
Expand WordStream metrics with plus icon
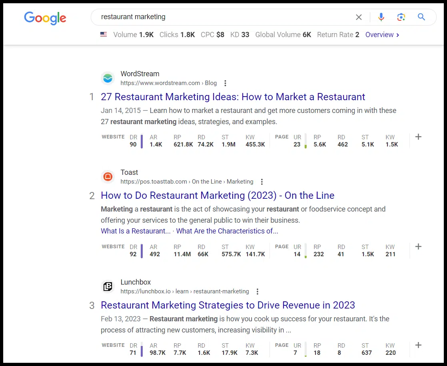(418, 137)
